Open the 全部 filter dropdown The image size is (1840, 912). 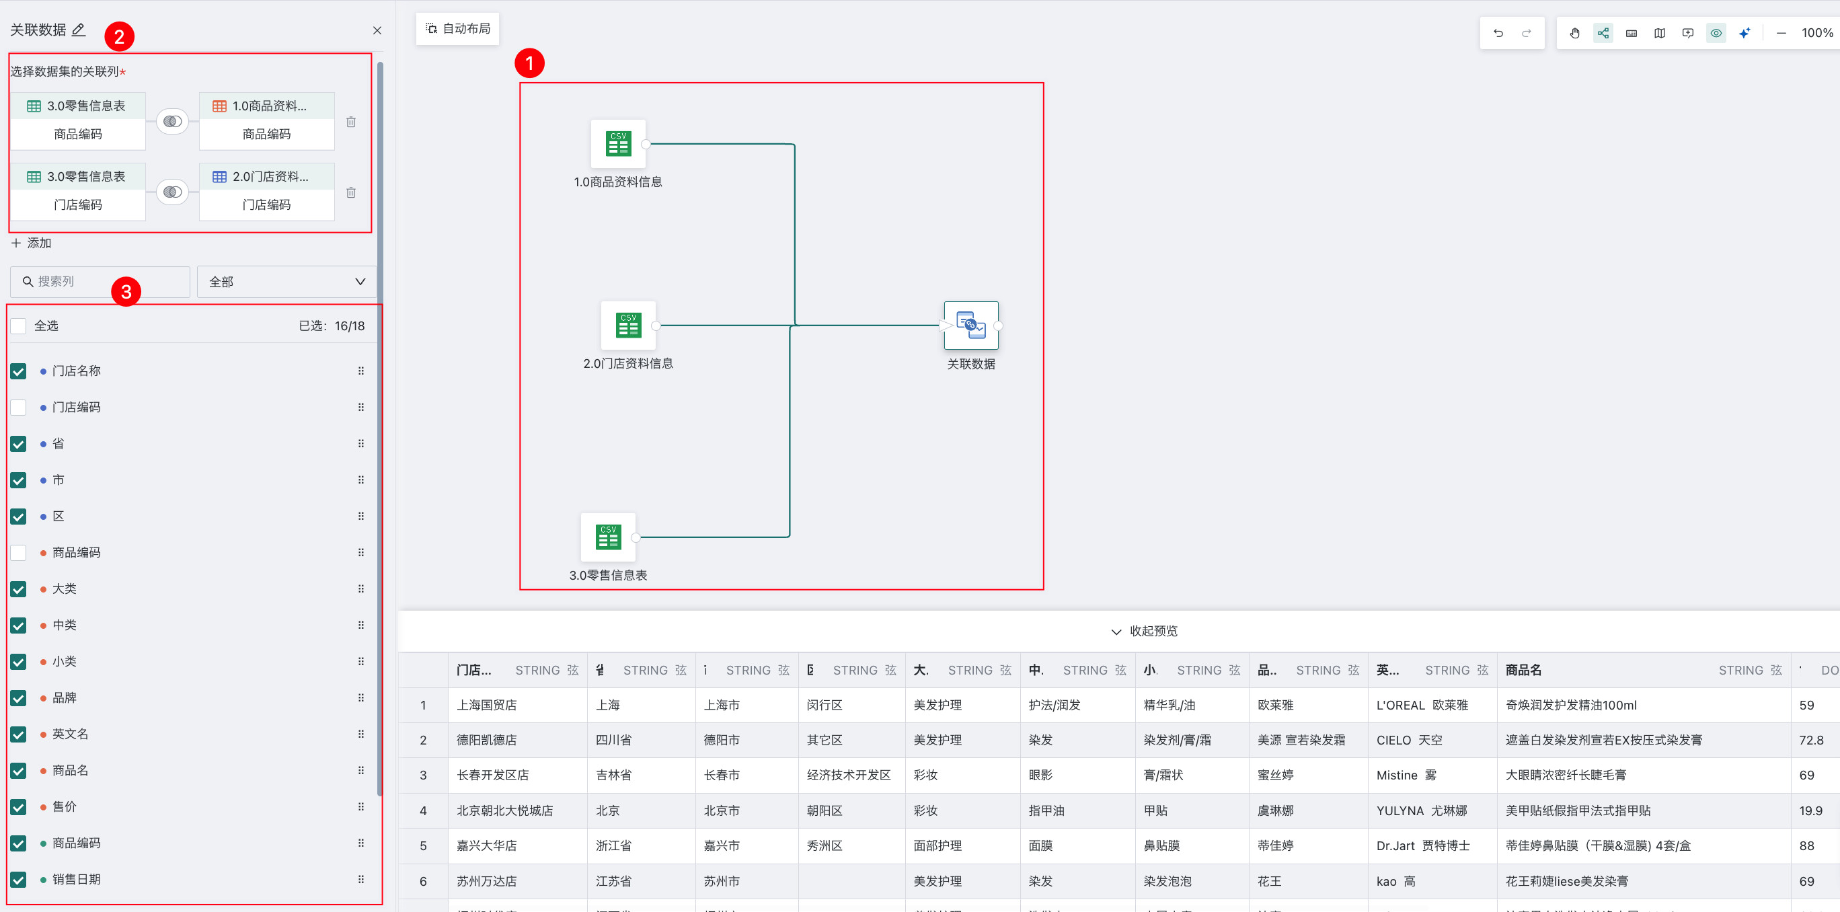pyautogui.click(x=286, y=281)
